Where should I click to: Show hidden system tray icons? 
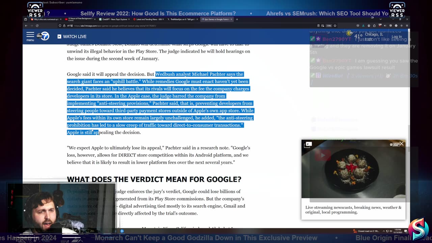point(384,231)
